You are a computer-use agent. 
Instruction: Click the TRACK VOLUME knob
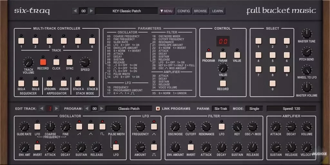point(28,62)
